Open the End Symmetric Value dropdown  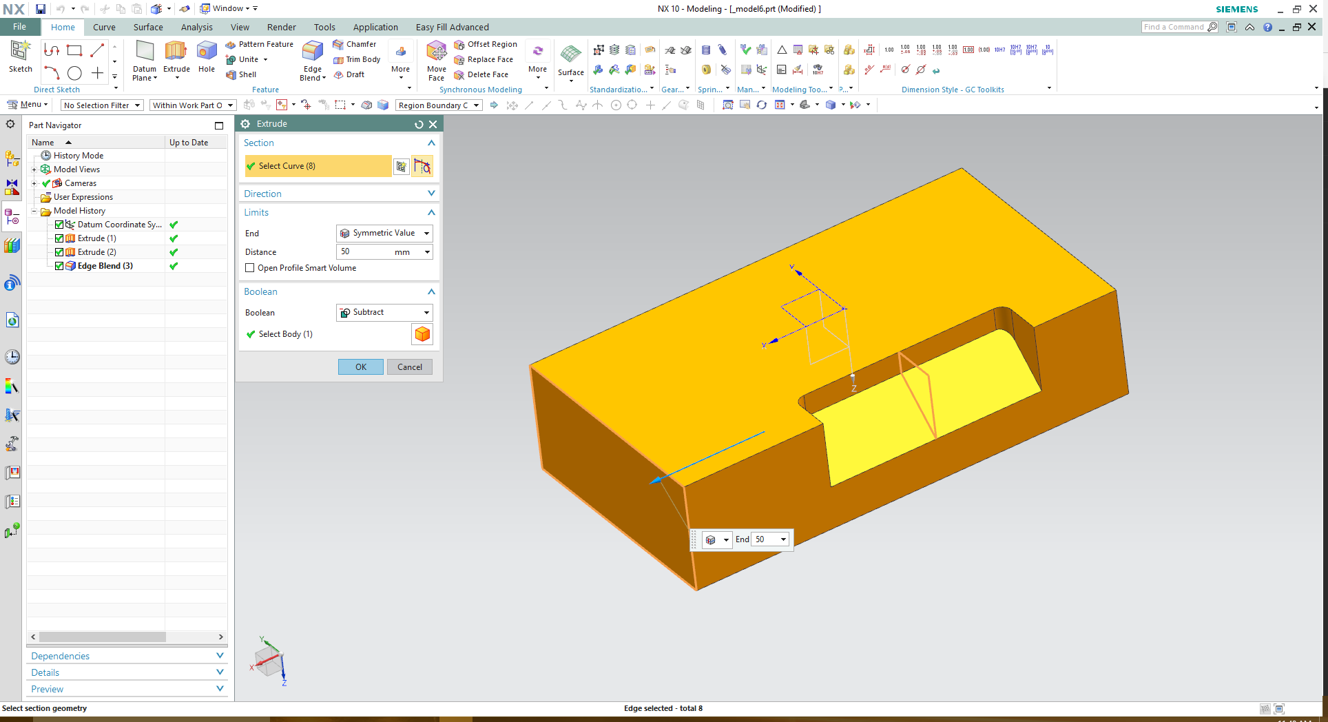click(384, 233)
